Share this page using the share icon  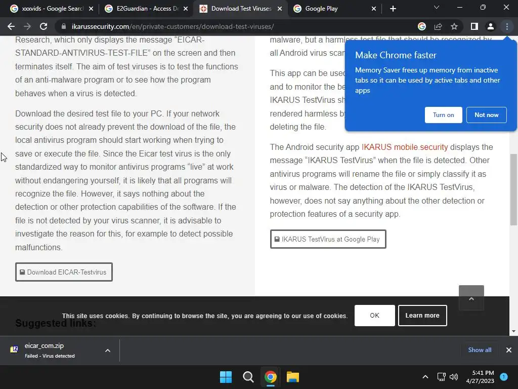pos(438,26)
